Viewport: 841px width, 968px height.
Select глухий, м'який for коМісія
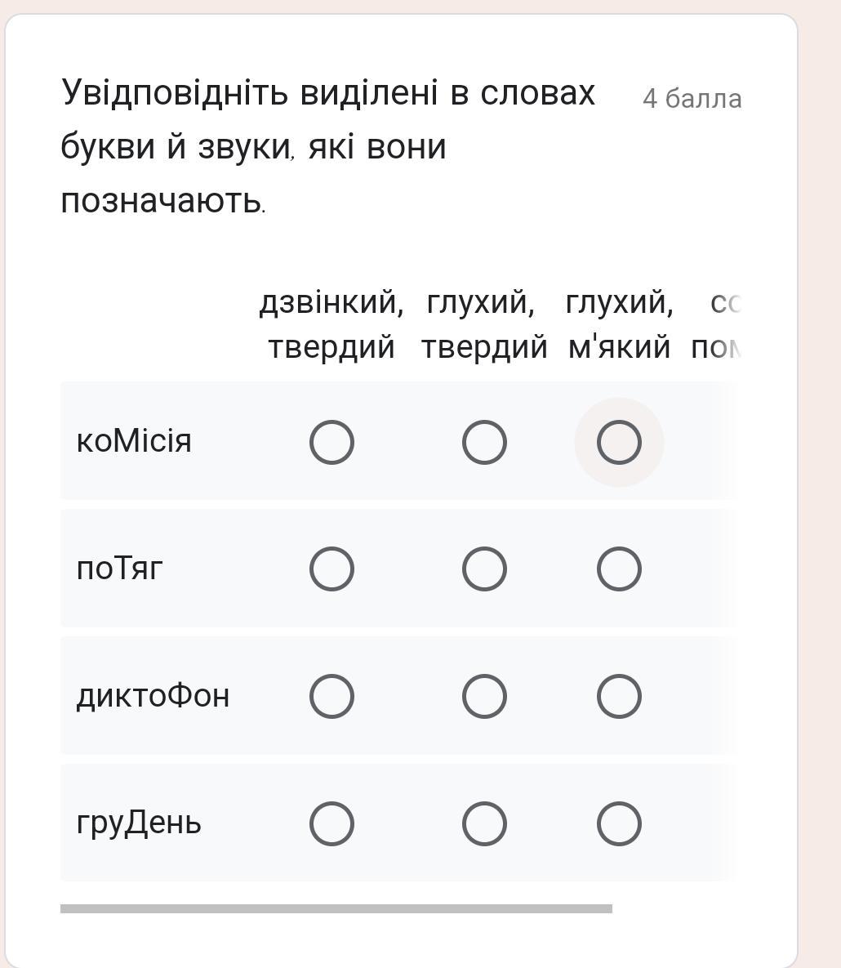tap(619, 442)
